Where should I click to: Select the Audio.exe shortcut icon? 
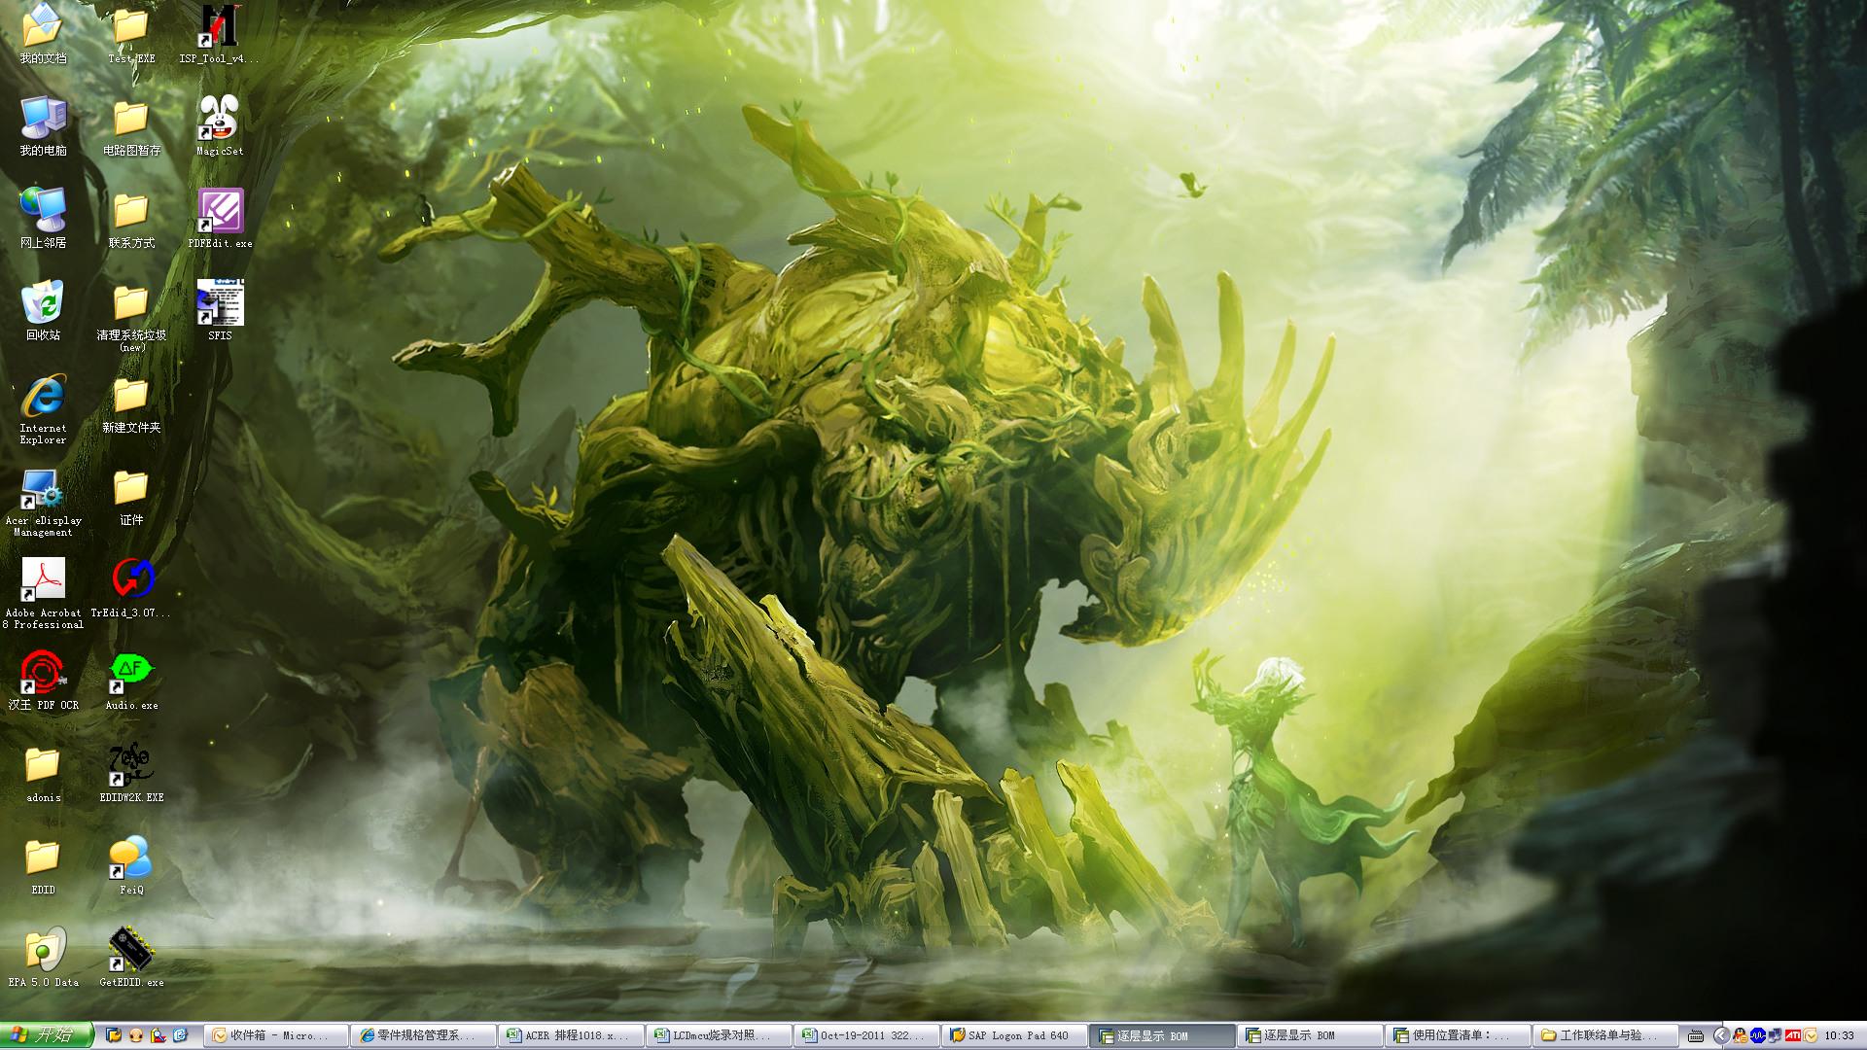131,681
